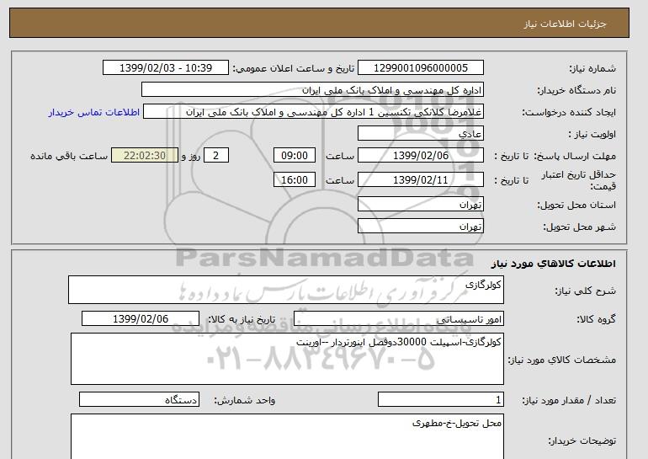Click the page header جزئیات اطلاعات نیاز
The image size is (648, 459).
click(565, 24)
